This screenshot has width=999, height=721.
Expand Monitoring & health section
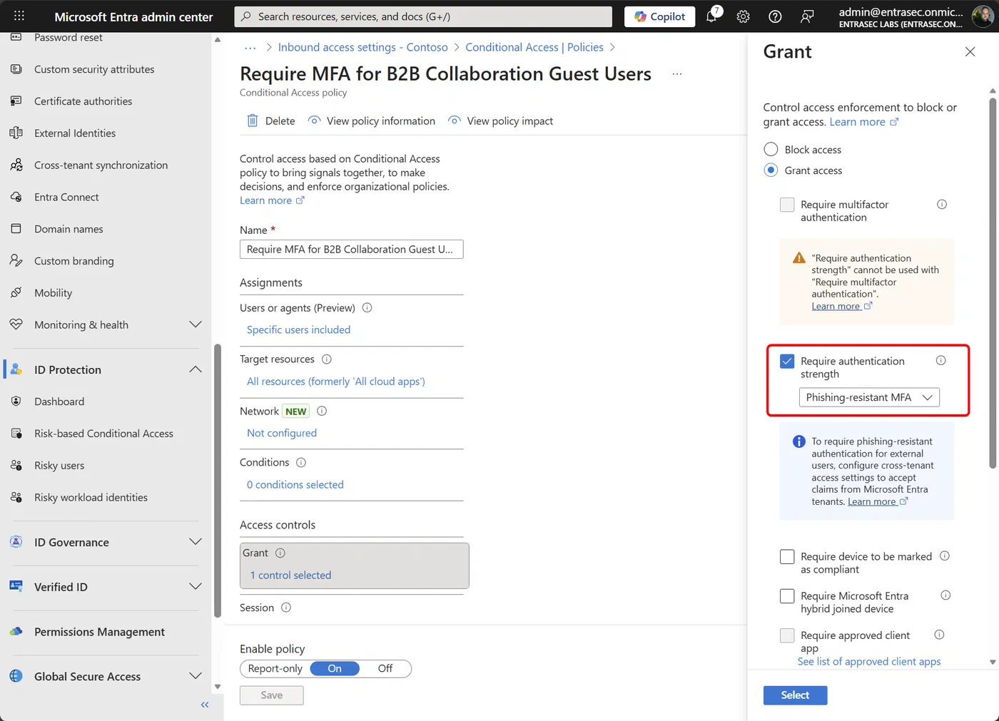195,324
